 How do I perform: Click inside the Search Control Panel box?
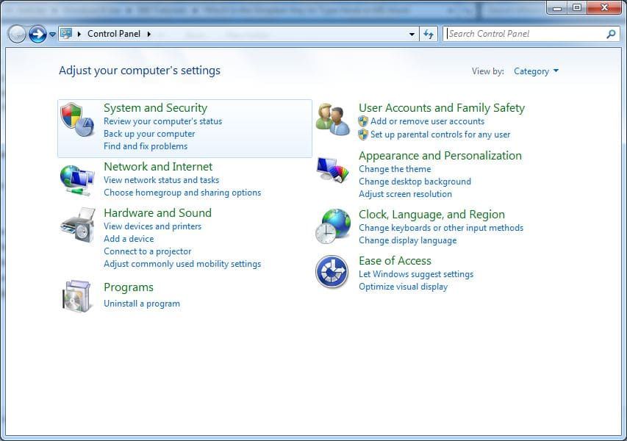515,34
